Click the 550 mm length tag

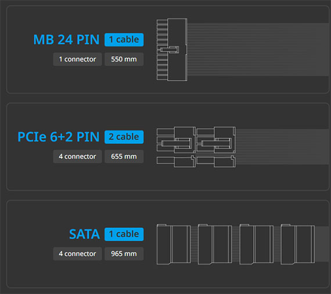(124, 59)
